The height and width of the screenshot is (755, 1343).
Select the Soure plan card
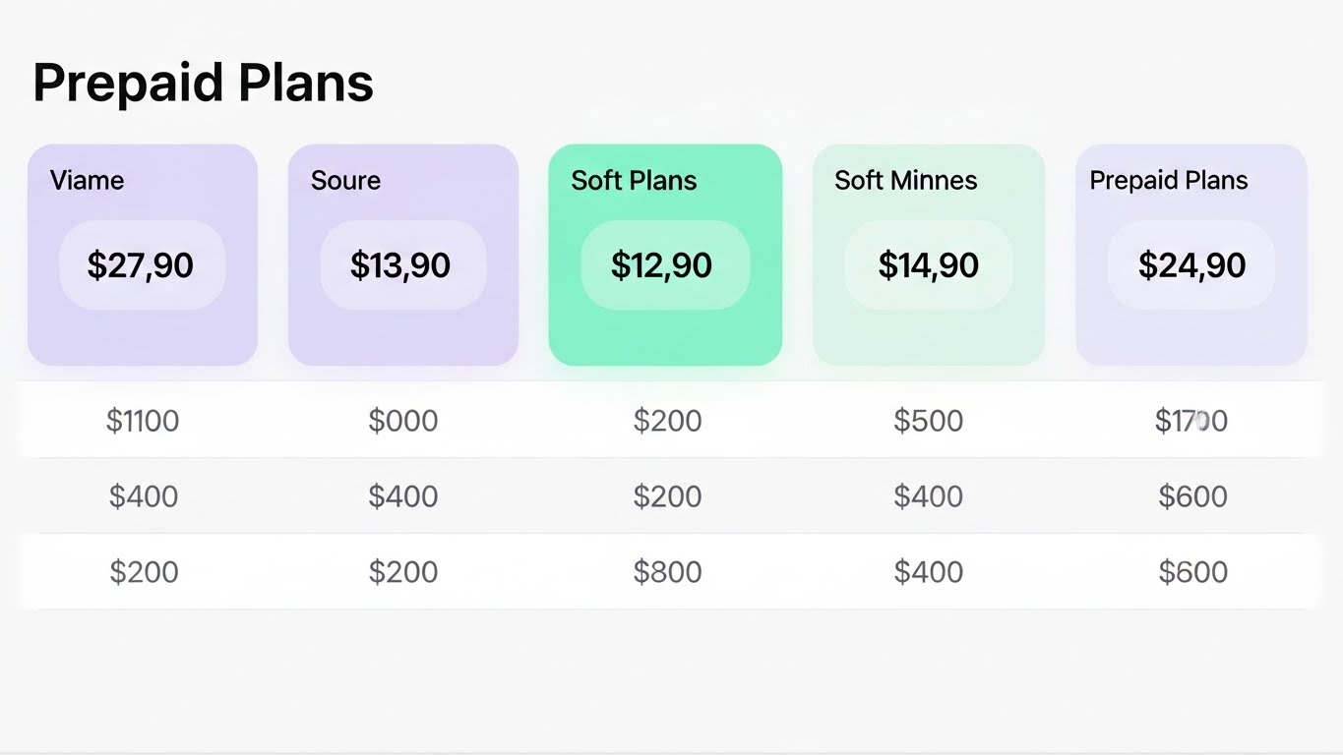(x=403, y=255)
